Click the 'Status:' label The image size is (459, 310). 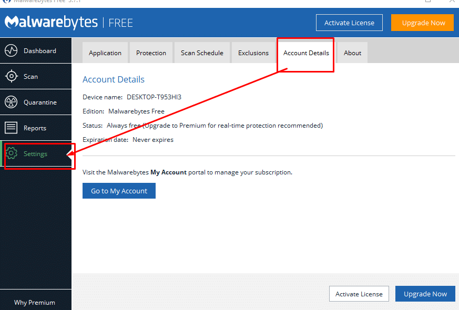click(93, 126)
